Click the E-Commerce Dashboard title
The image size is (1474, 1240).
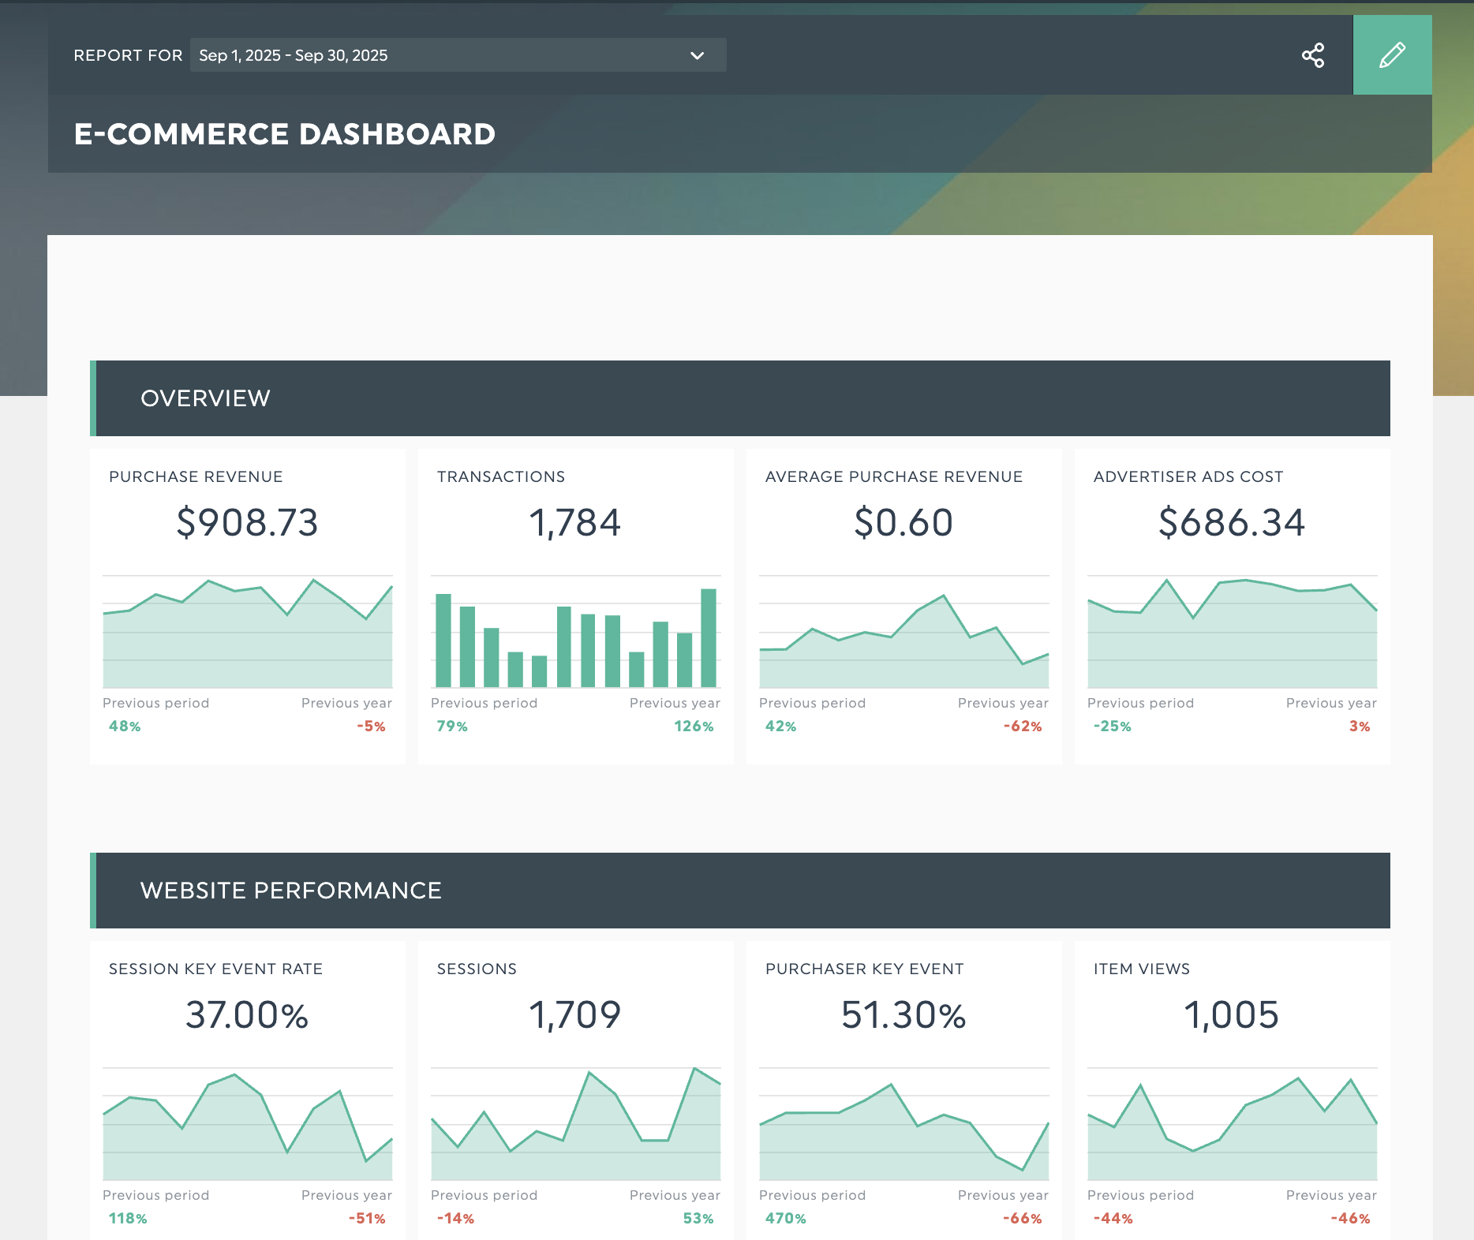(x=284, y=134)
